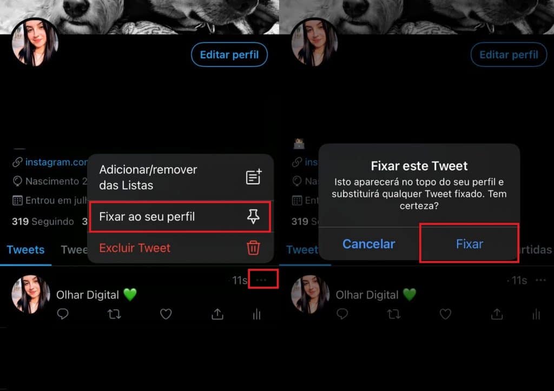Image resolution: width=554 pixels, height=391 pixels.
Task: Select Adicionar/remover das Listas option
Action: click(180, 177)
